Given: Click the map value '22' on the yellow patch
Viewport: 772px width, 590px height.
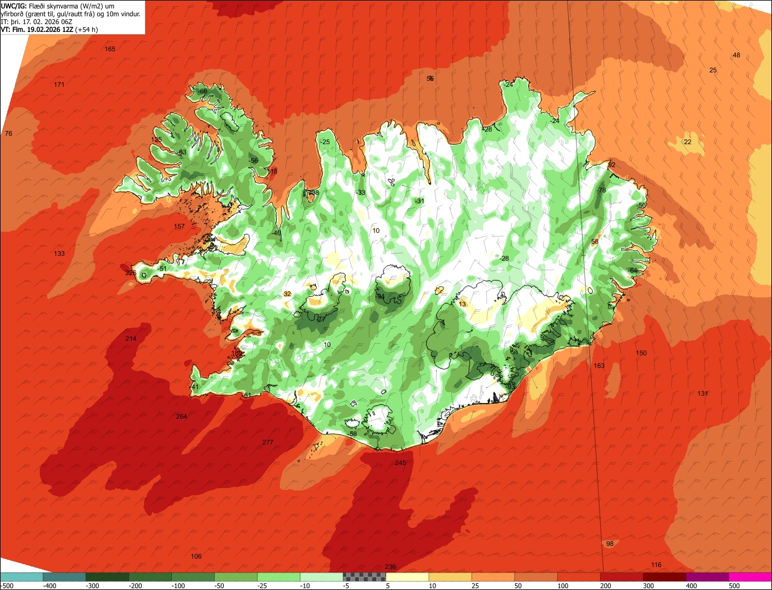Looking at the screenshot, I should pyautogui.click(x=688, y=142).
